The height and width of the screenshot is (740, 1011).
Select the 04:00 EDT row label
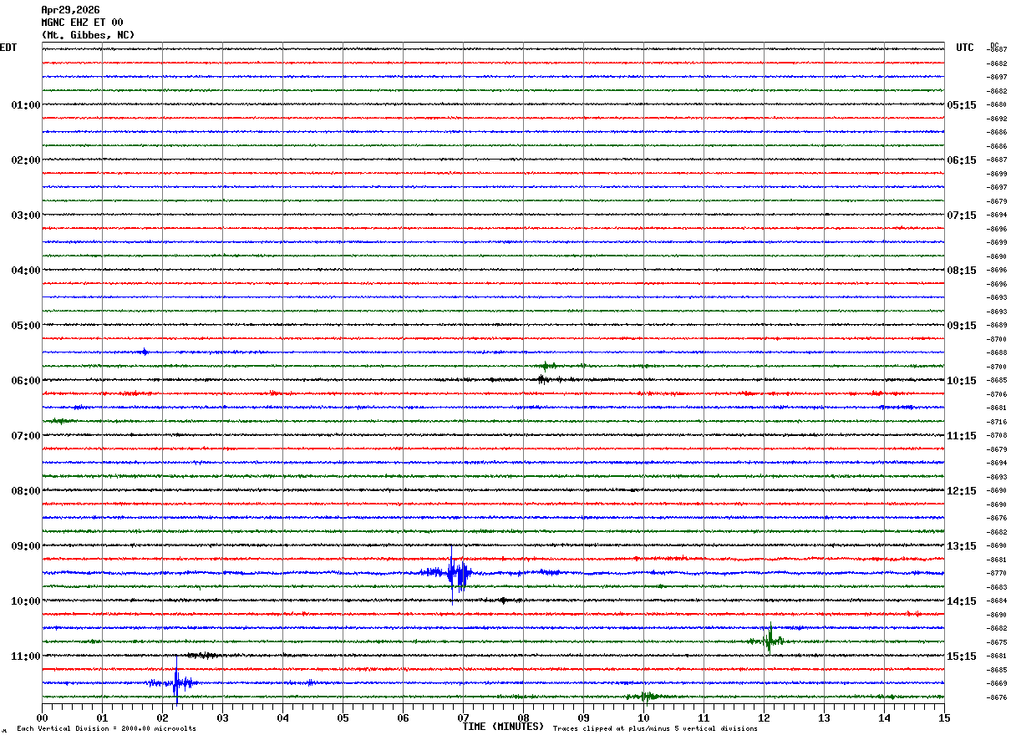click(25, 271)
